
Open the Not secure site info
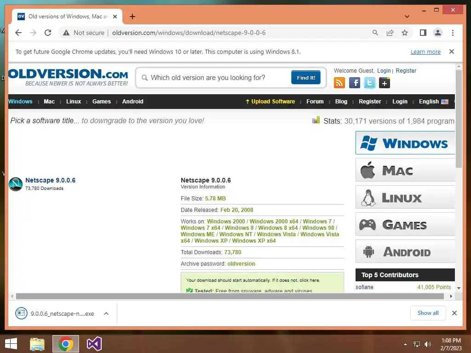(84, 33)
